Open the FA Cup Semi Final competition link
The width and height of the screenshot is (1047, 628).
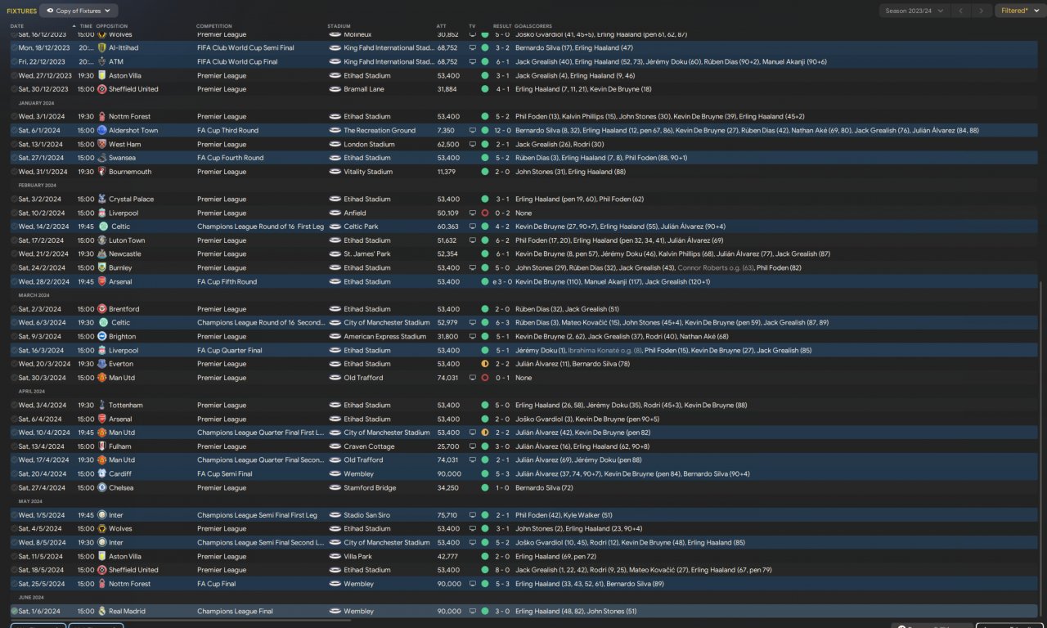click(225, 474)
